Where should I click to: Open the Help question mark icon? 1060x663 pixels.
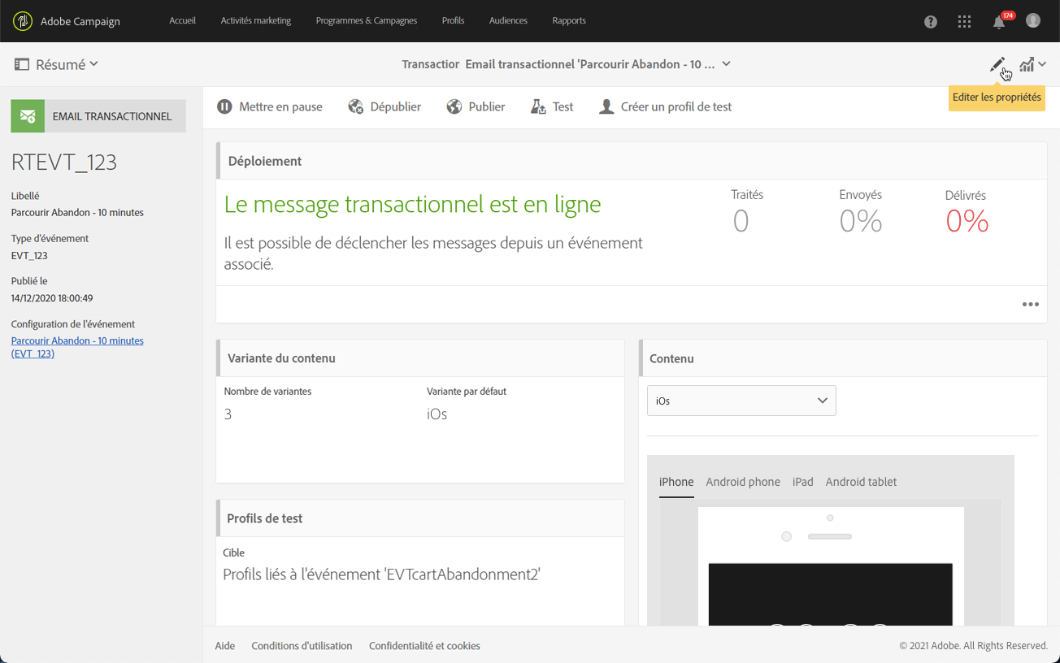(x=931, y=22)
